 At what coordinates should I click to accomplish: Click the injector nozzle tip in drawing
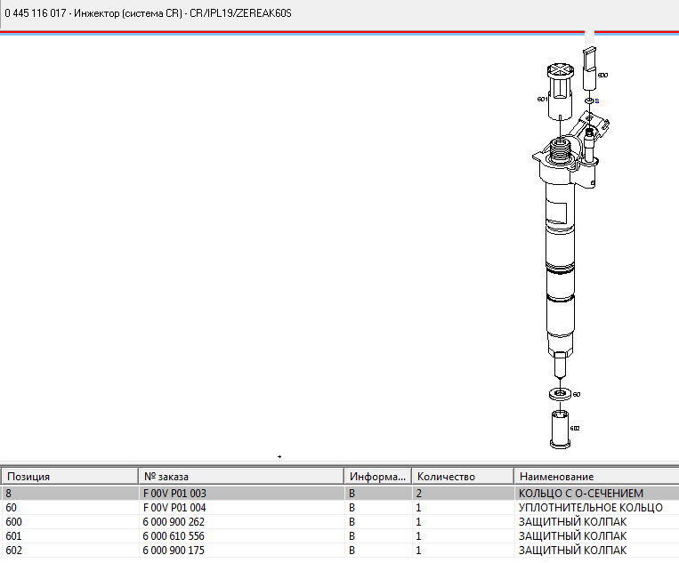point(559,365)
